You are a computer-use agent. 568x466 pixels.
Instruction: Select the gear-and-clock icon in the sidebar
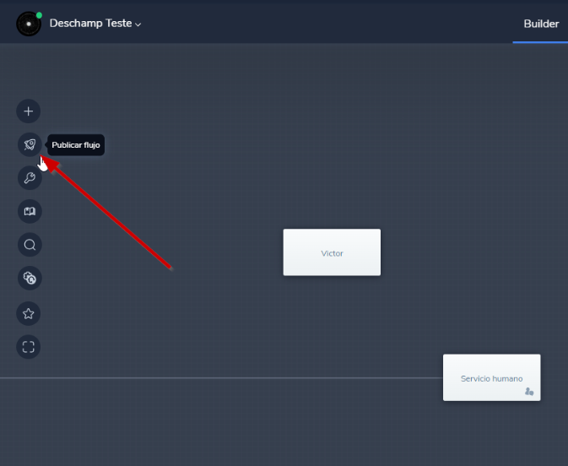[x=29, y=278]
